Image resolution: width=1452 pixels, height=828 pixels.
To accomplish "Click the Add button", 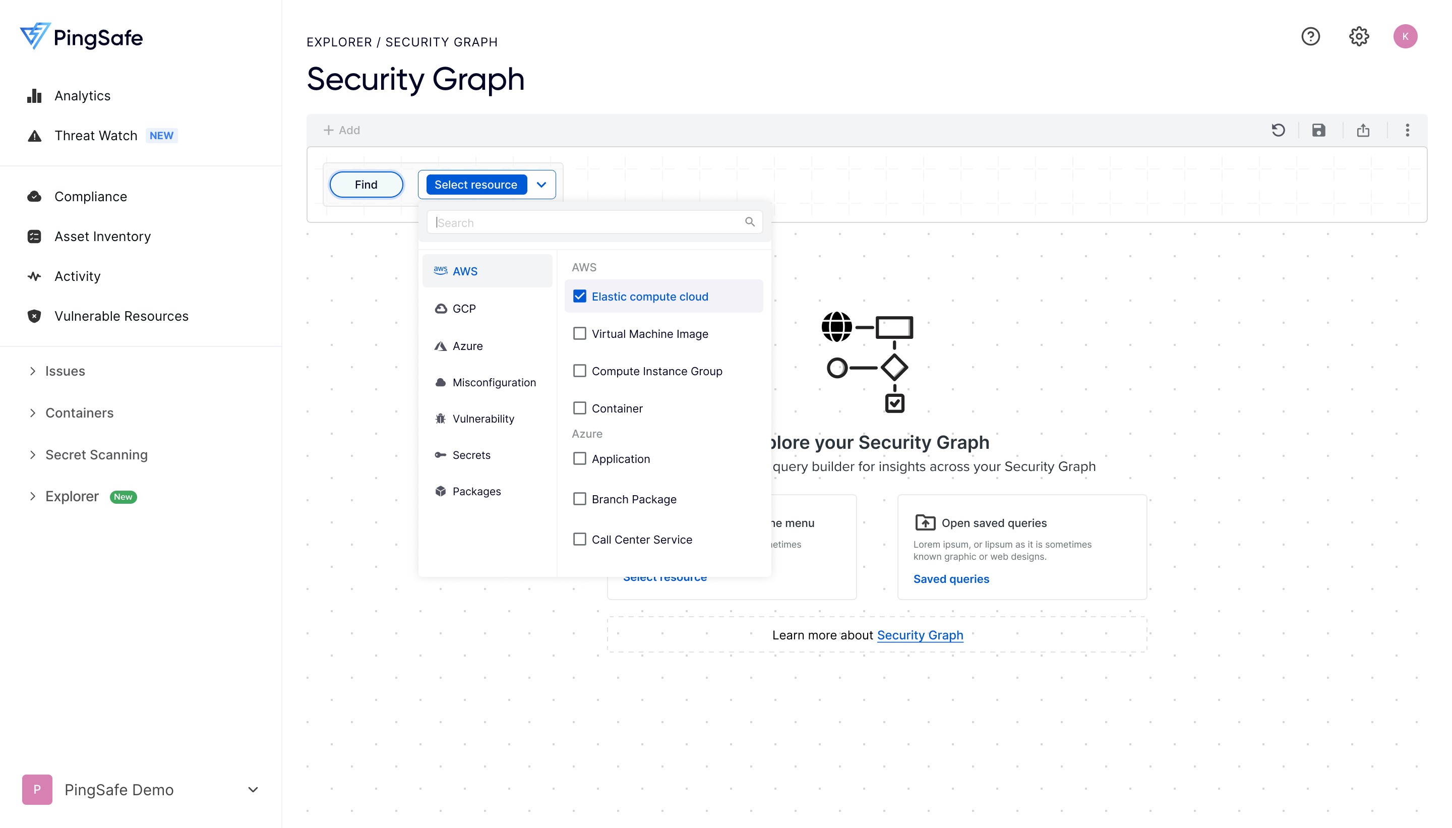I will point(342,130).
